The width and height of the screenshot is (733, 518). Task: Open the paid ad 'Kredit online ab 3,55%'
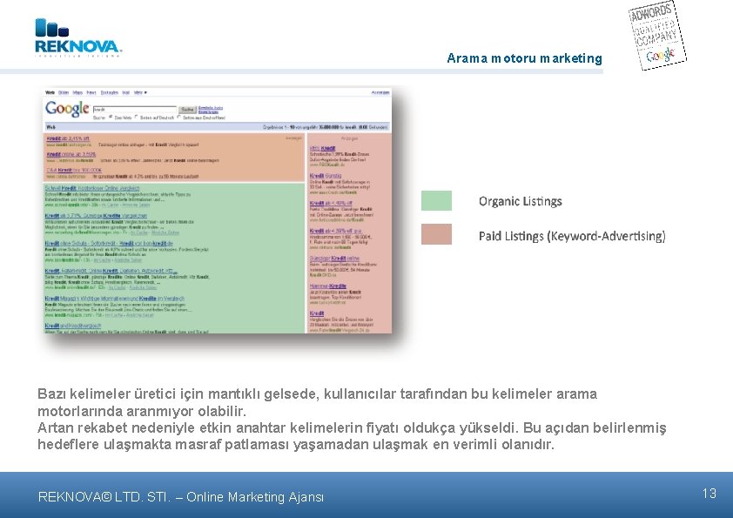[71, 154]
